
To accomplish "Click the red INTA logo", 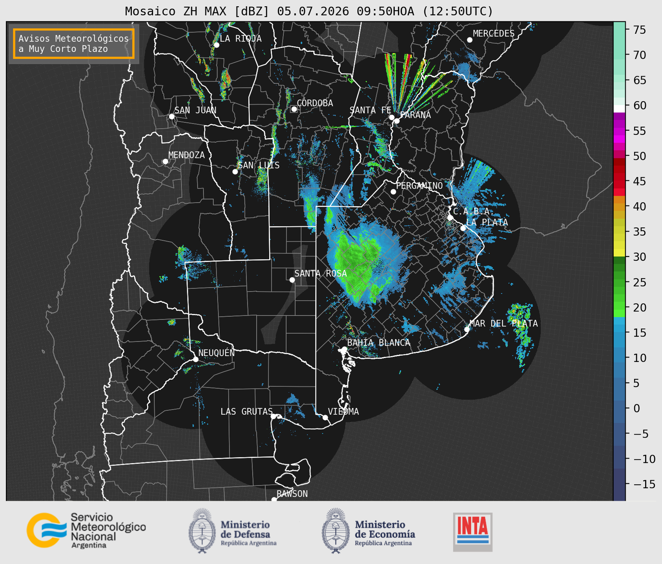I will 473,532.
